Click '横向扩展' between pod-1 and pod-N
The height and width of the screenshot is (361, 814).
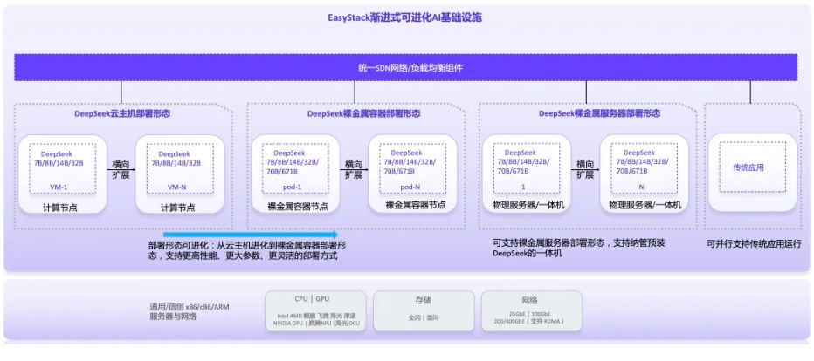pyautogui.click(x=354, y=169)
